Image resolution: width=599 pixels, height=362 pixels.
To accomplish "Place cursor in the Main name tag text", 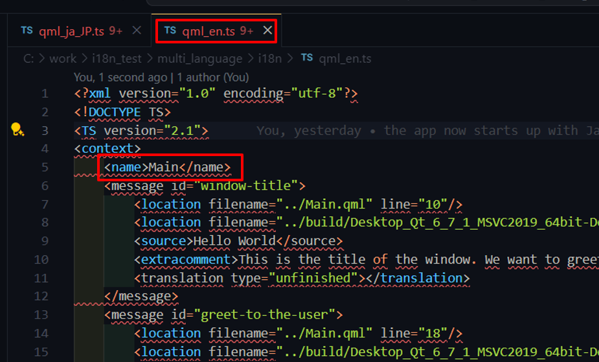I will coord(163,167).
